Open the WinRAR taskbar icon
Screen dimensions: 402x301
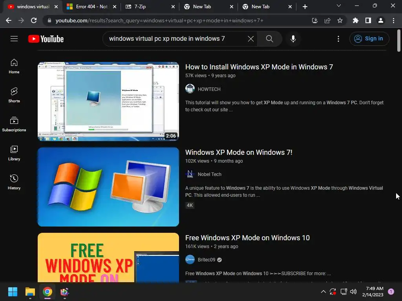[65, 292]
